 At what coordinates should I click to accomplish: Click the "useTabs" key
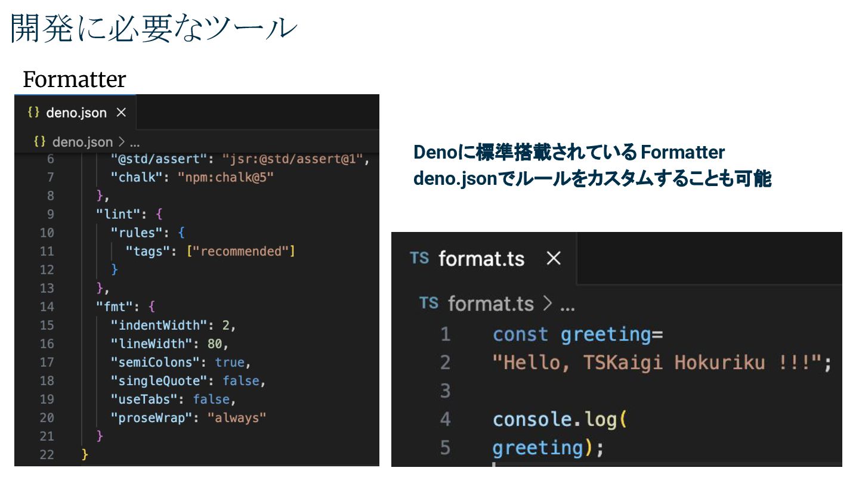(143, 399)
